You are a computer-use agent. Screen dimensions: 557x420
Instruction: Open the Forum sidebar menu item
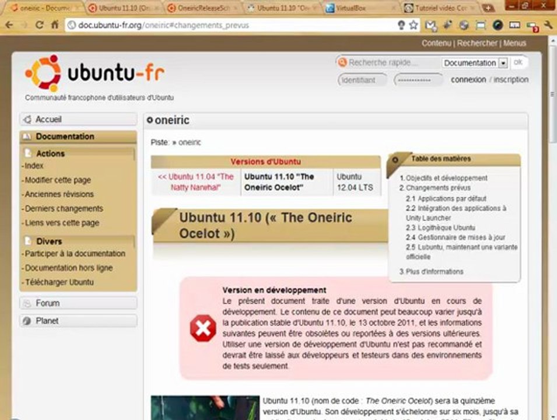[79, 303]
